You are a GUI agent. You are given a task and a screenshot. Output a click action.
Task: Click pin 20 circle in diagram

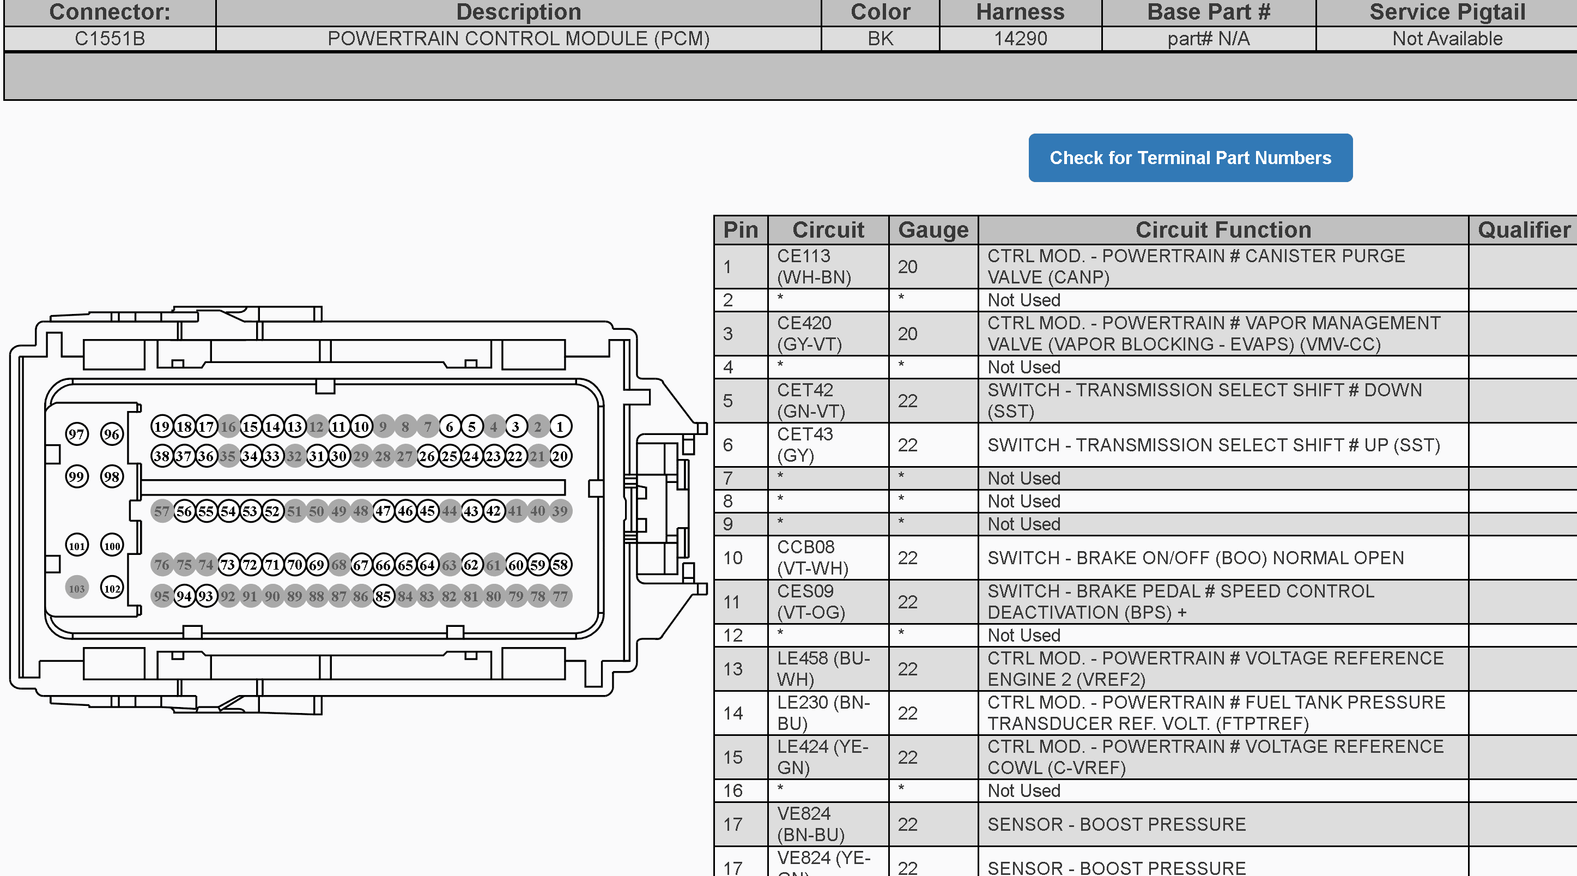click(560, 456)
